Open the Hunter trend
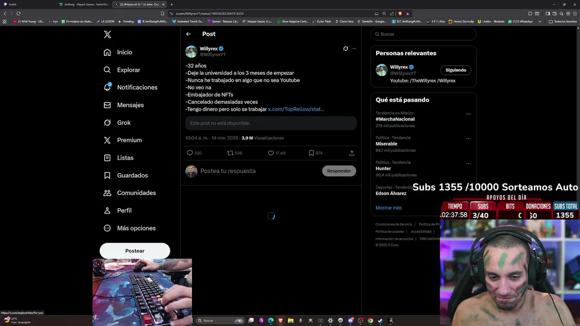 (383, 168)
